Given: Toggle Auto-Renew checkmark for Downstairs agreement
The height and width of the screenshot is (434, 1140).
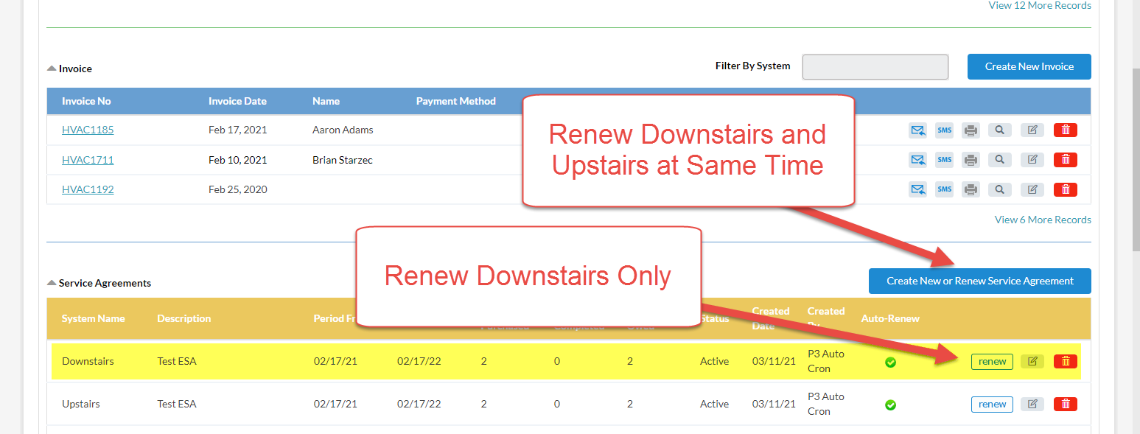Looking at the screenshot, I should coord(890,362).
